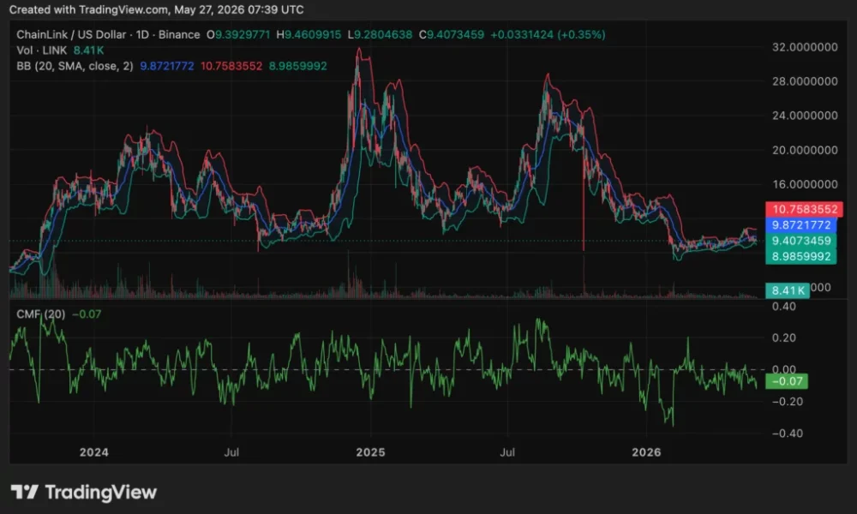857x514 pixels.
Task: Click the change value +0.0331424 (+0.35%)
Action: (548, 34)
